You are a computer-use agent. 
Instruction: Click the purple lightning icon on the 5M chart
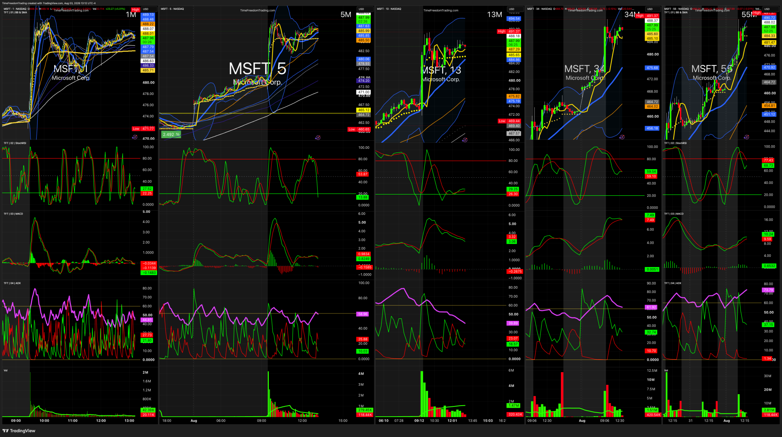click(x=318, y=138)
